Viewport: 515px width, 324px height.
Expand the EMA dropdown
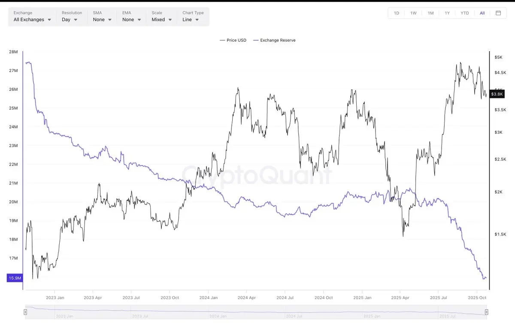[131, 20]
